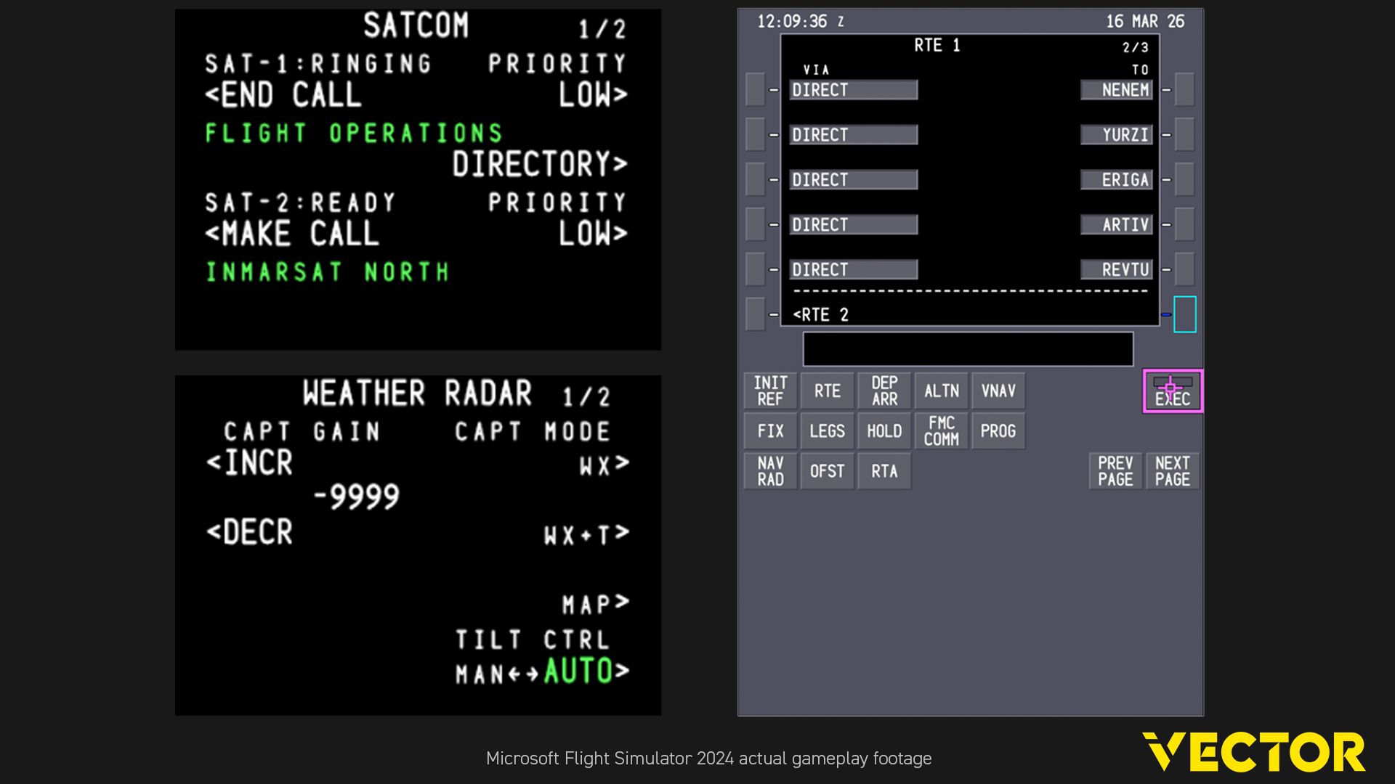Click the scratchpad entry field
This screenshot has height=784, width=1395.
[x=967, y=349]
